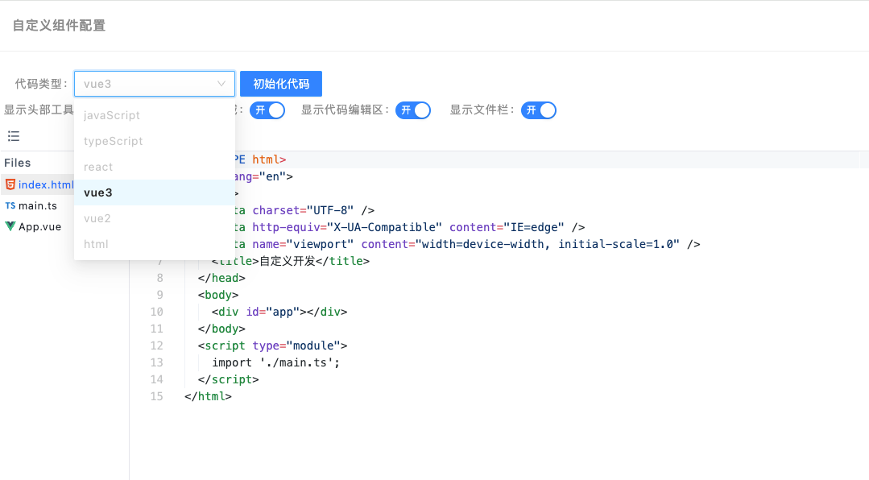Click line number 15 in gutter

point(157,396)
